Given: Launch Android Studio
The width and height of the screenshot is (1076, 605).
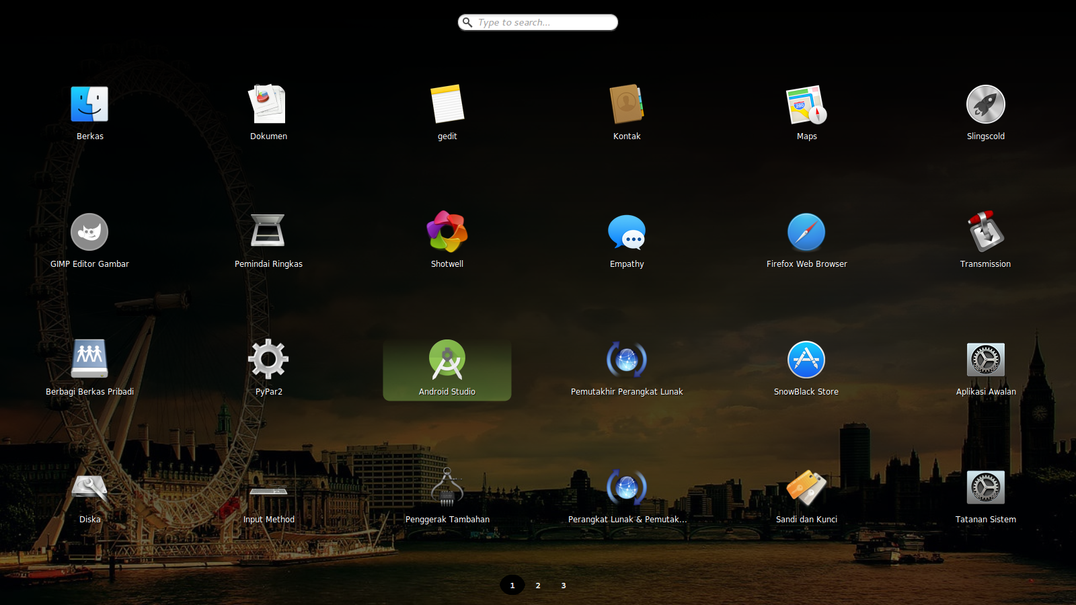Looking at the screenshot, I should coord(447,360).
